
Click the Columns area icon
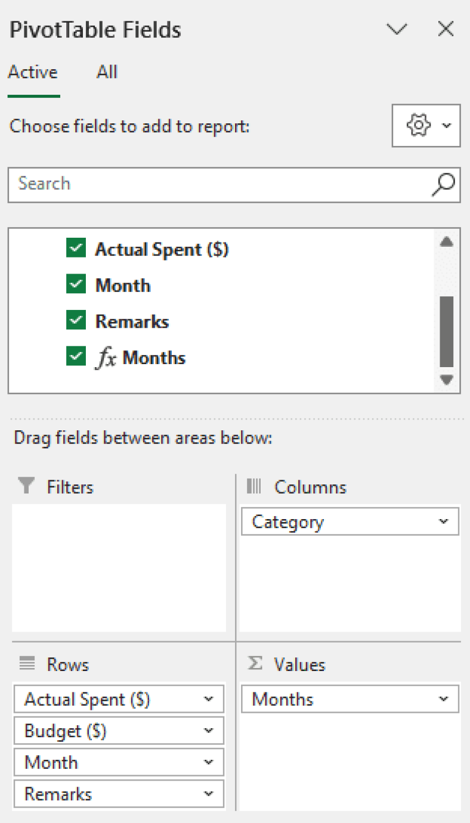pos(254,486)
